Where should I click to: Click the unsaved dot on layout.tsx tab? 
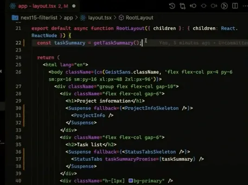pyautogui.click(x=74, y=6)
